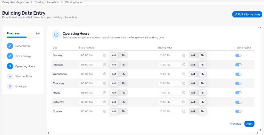Click scrollbar up arrow on the right

coord(260,27)
